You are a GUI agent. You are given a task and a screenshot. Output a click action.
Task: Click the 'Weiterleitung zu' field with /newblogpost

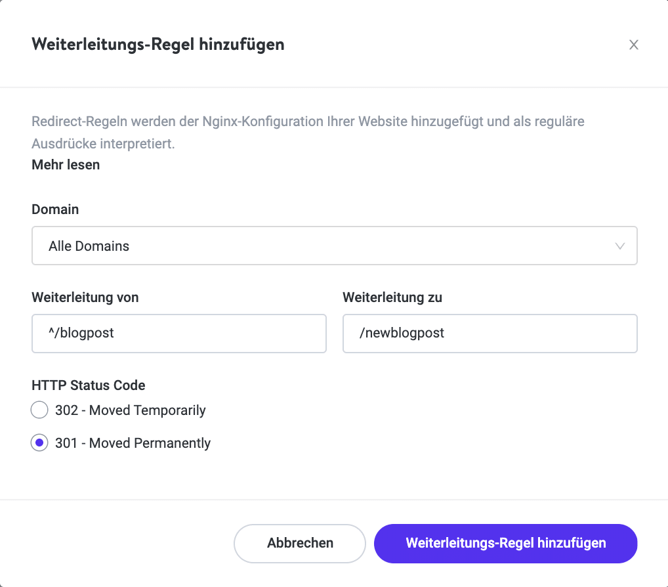490,334
